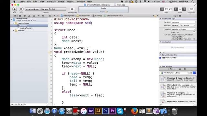Collapse the creatingNodes project root
Viewport: 207px width, 116px height.
(12, 19)
